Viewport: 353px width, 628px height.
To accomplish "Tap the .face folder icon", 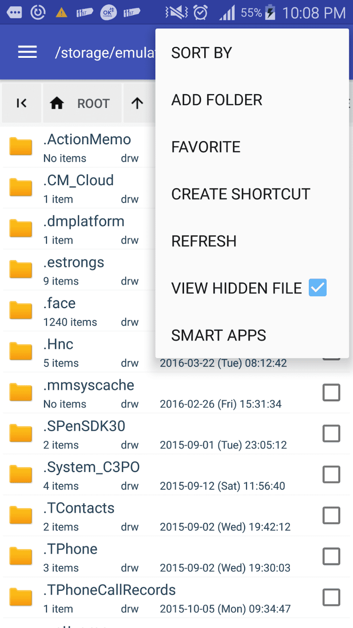I will (x=21, y=311).
